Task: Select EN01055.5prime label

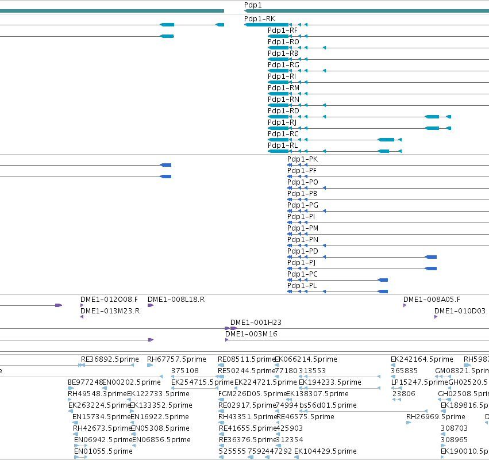Action: pos(103,451)
